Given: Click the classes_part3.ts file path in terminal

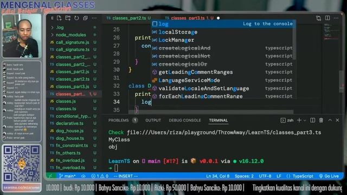Looking at the screenshot, I should pyautogui.click(x=224, y=132).
